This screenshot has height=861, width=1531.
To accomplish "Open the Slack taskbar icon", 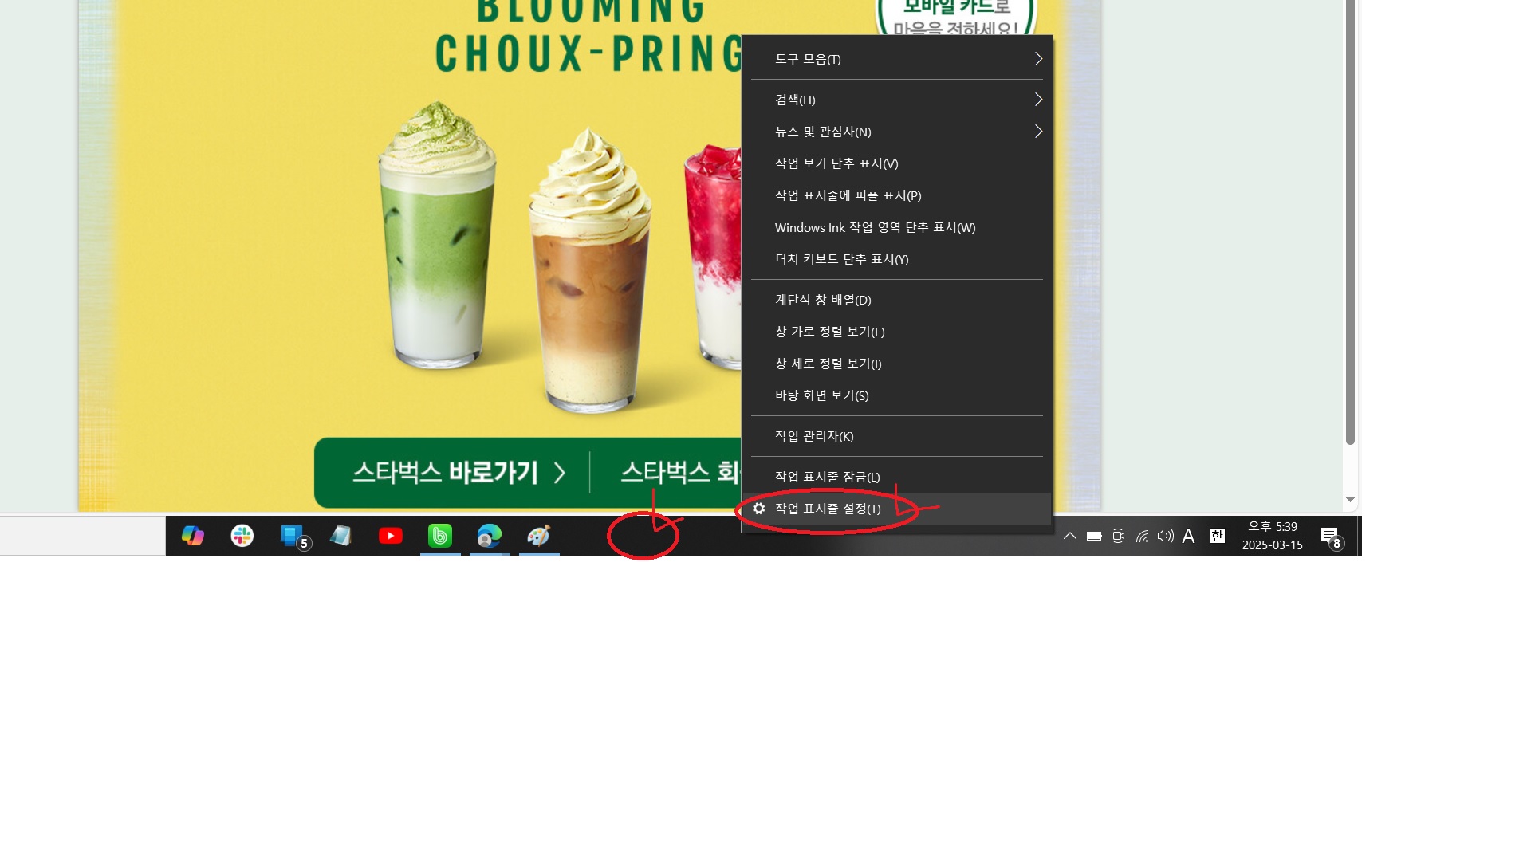I will click(x=242, y=536).
